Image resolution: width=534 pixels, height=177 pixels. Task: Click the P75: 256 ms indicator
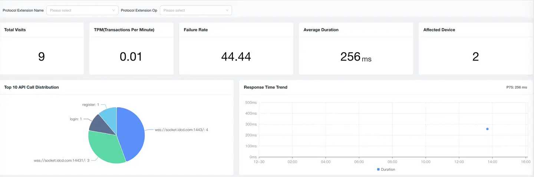pos(516,87)
